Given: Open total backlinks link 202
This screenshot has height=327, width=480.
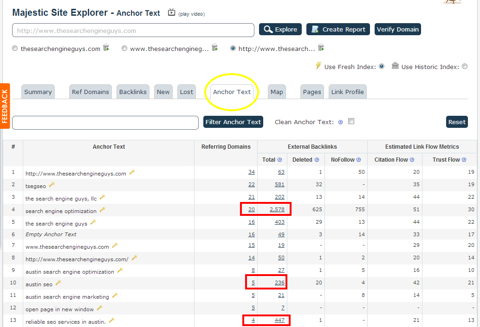Looking at the screenshot, I should tap(279, 197).
